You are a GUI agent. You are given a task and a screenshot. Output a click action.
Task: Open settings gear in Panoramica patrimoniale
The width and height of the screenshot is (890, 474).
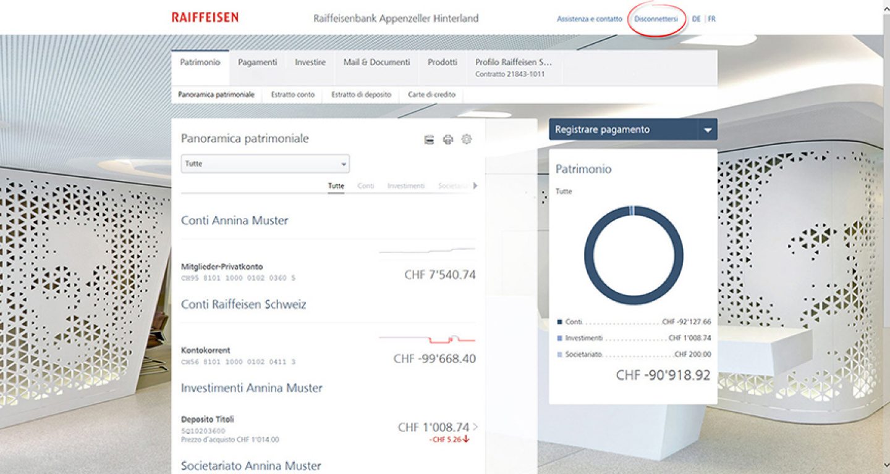click(x=467, y=139)
